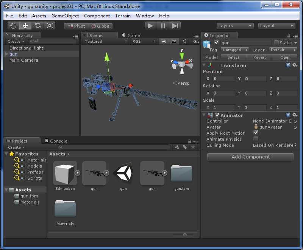Toggle Animate Physics checkbox
The width and height of the screenshot is (303, 250).
pyautogui.click(x=256, y=139)
